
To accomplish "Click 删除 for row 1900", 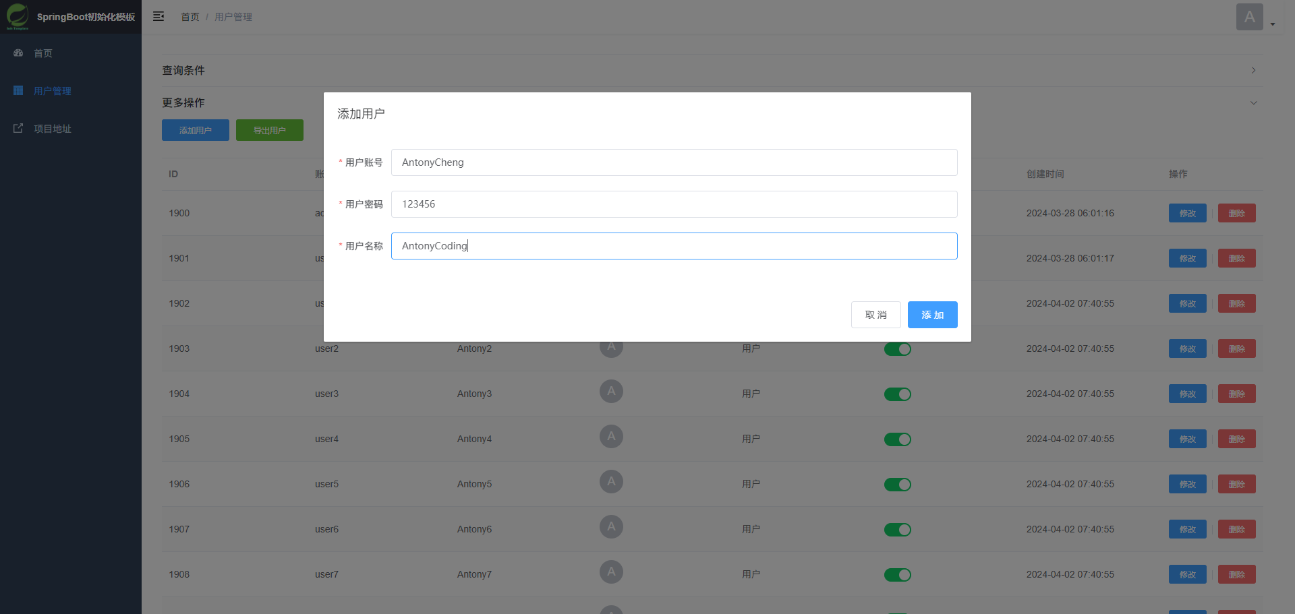I will (x=1237, y=213).
